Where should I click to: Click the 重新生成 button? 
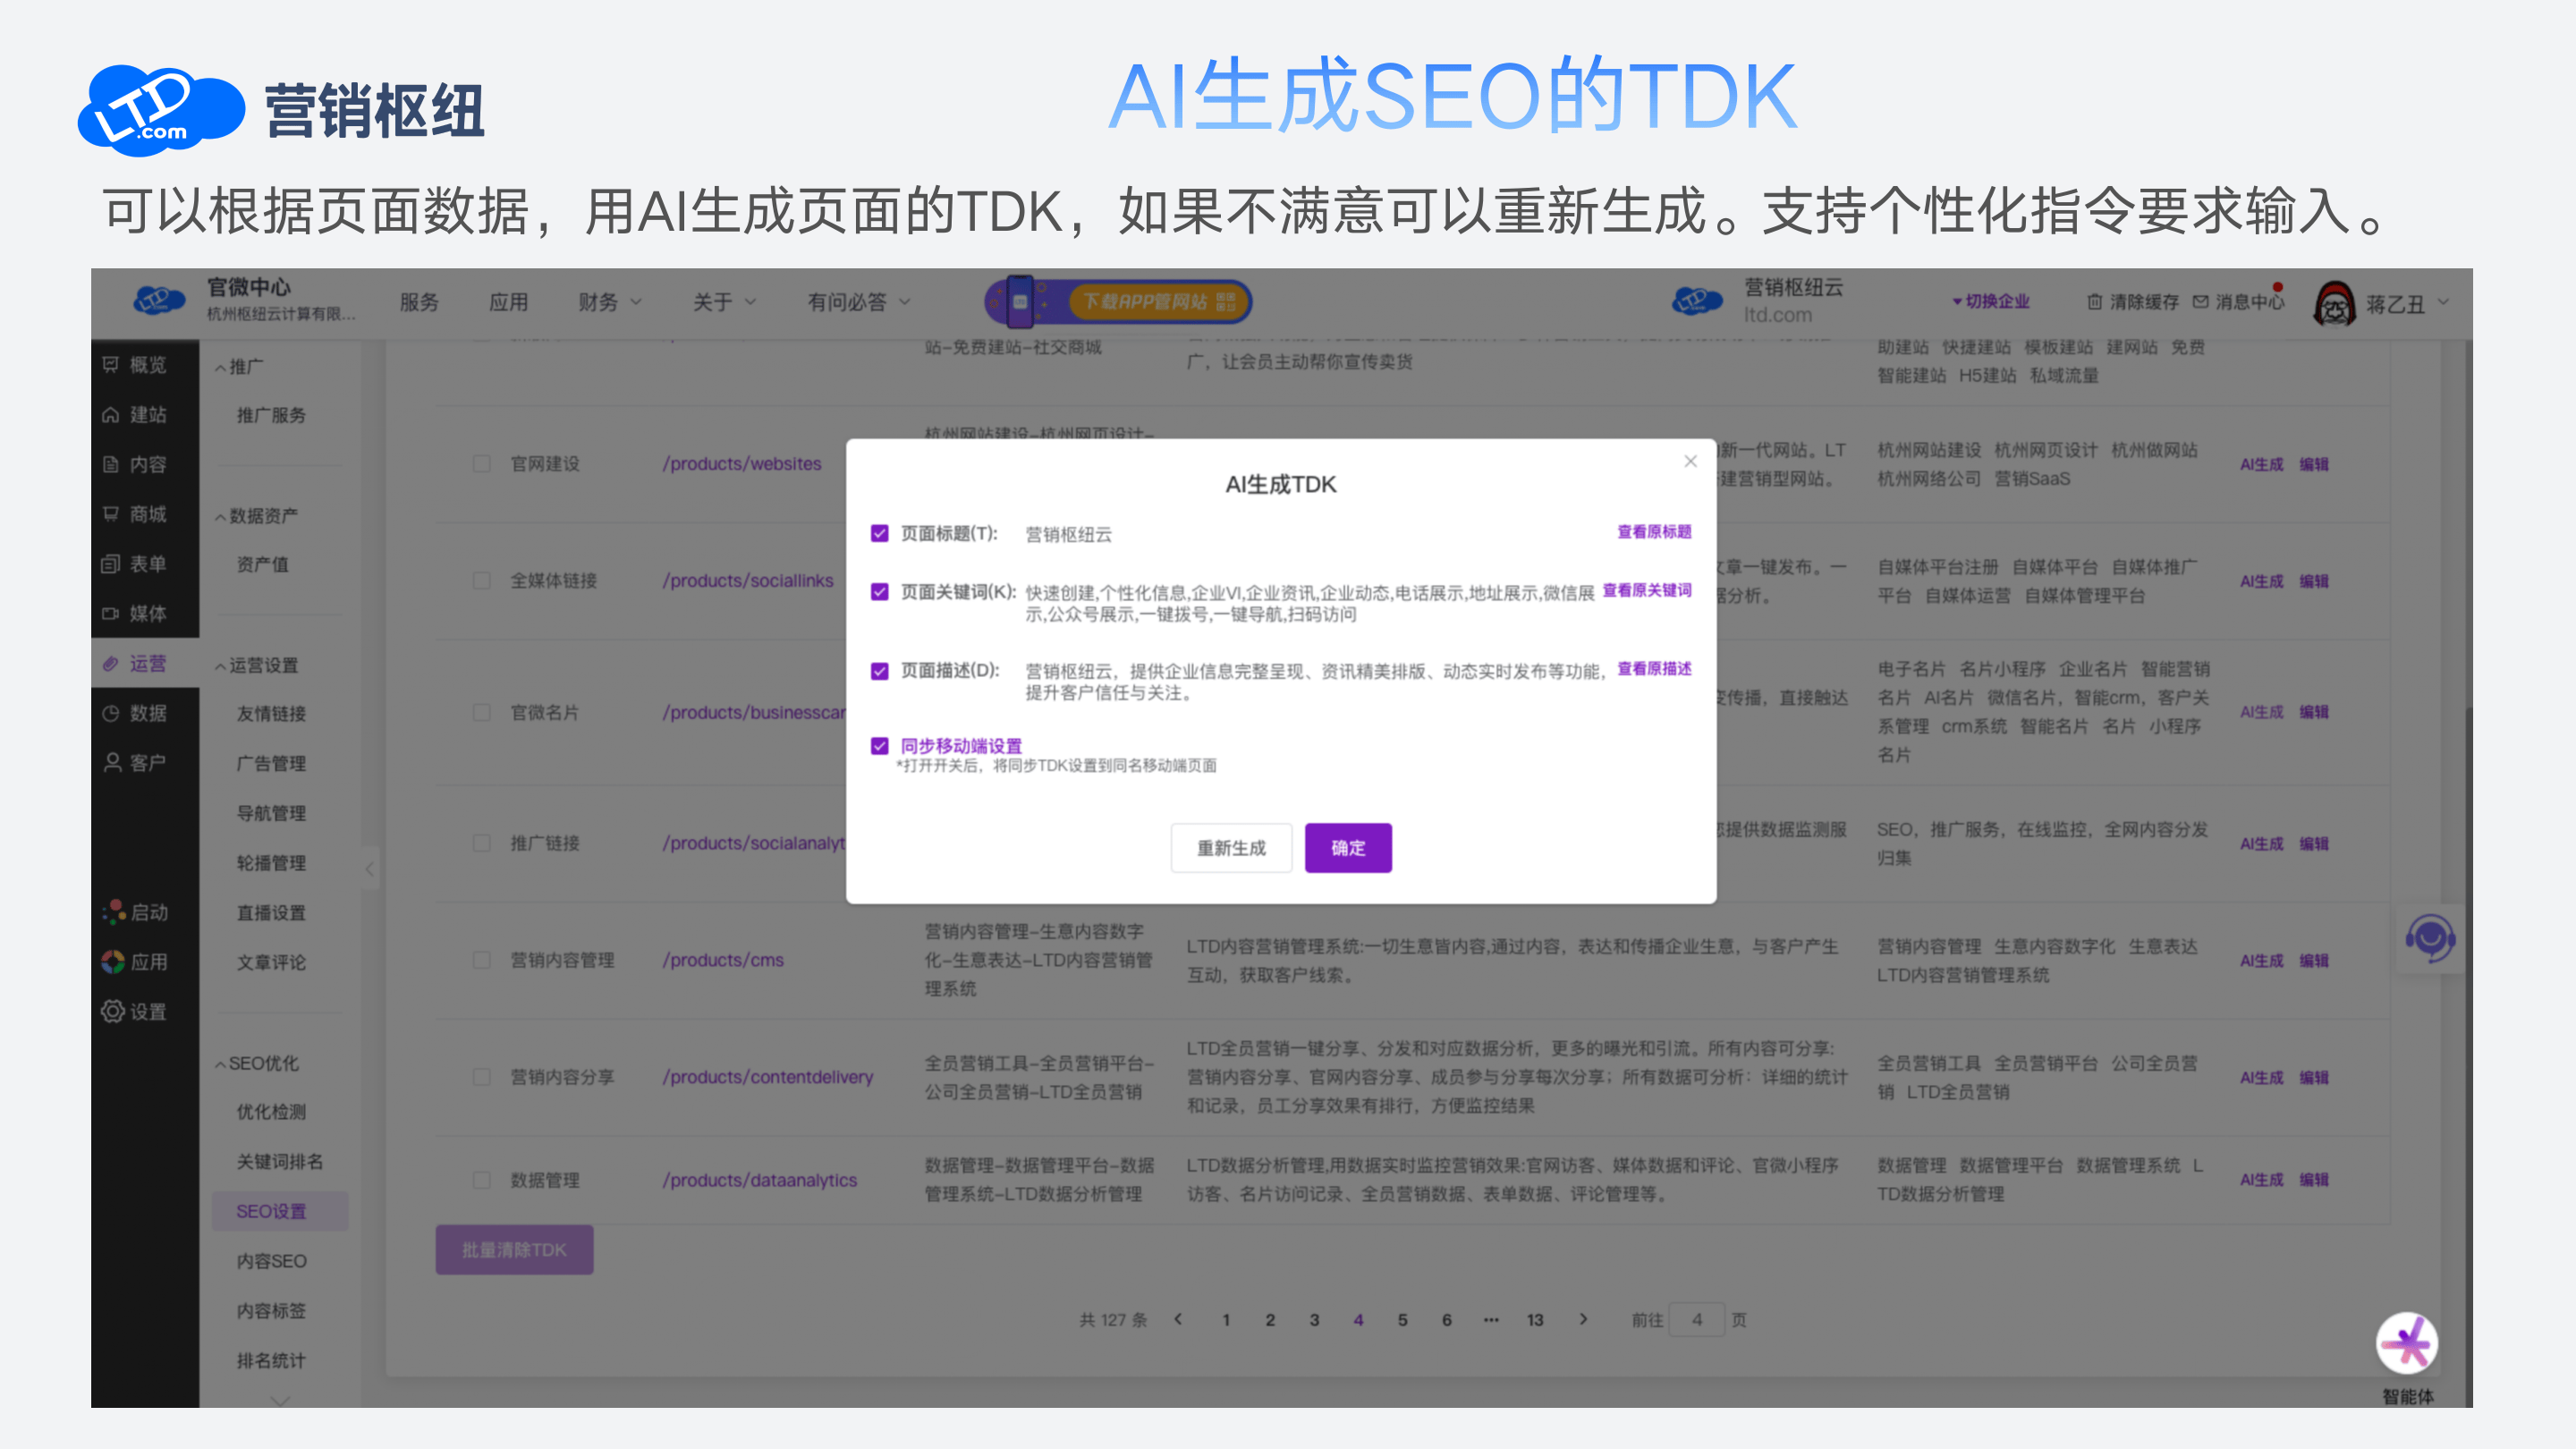pos(1231,848)
